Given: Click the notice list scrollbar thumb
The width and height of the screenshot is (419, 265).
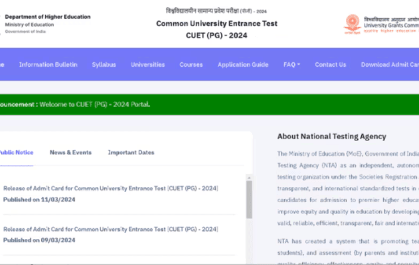Looking at the screenshot, I should [249, 199].
